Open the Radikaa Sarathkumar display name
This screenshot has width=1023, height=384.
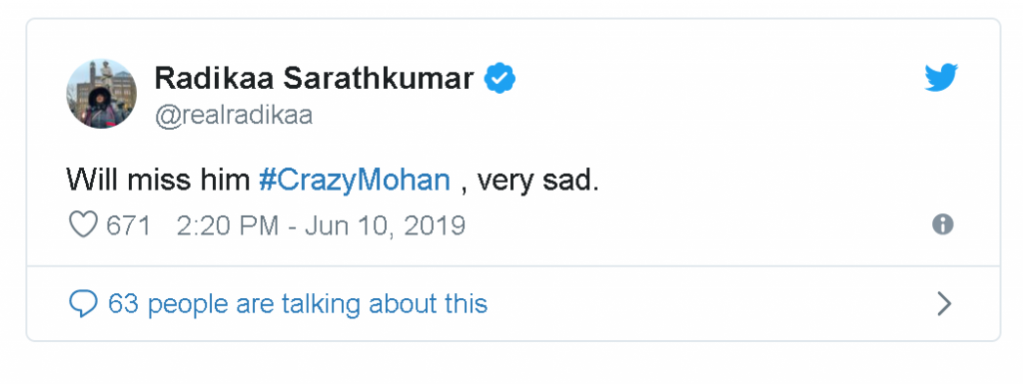pos(314,79)
